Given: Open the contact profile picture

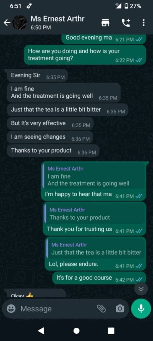Looking at the screenshot, I should [20, 23].
